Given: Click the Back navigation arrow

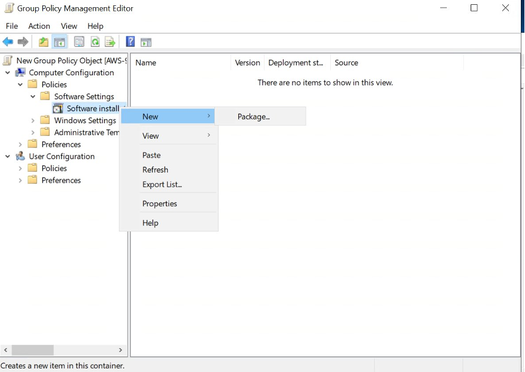Looking at the screenshot, I should click(x=7, y=41).
